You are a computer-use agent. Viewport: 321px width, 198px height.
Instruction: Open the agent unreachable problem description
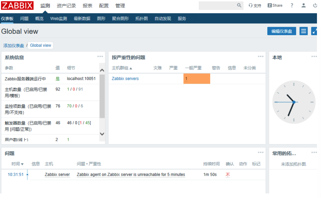pos(131,174)
